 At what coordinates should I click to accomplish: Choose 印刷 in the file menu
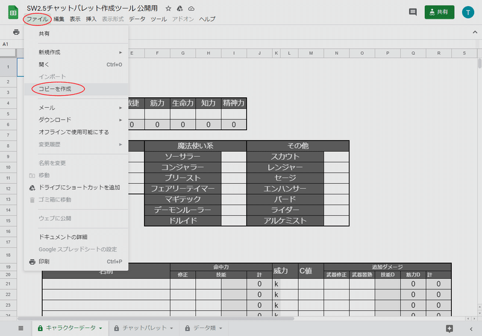pos(76,262)
